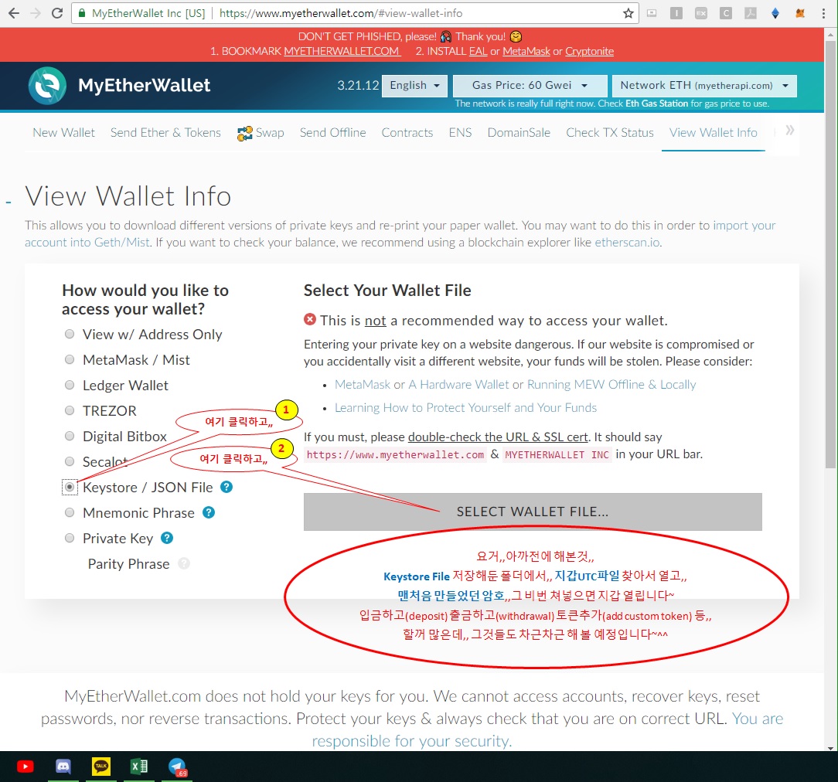Open the DomainSale tab
This screenshot has width=838, height=782.
519,132
